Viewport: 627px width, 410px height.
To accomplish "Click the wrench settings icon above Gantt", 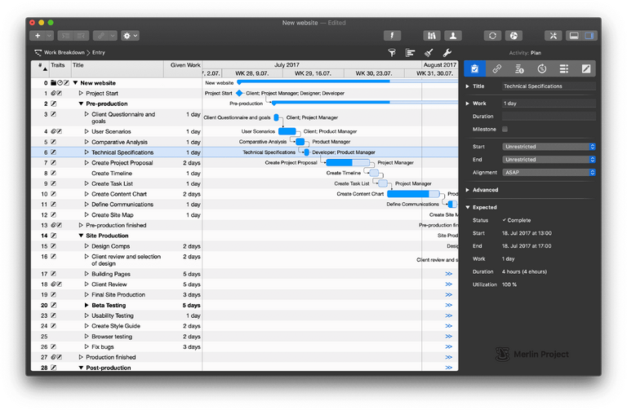I will [447, 52].
